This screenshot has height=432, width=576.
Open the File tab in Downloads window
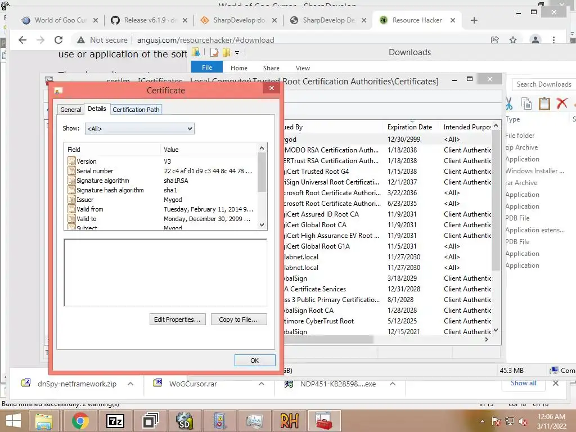click(207, 67)
